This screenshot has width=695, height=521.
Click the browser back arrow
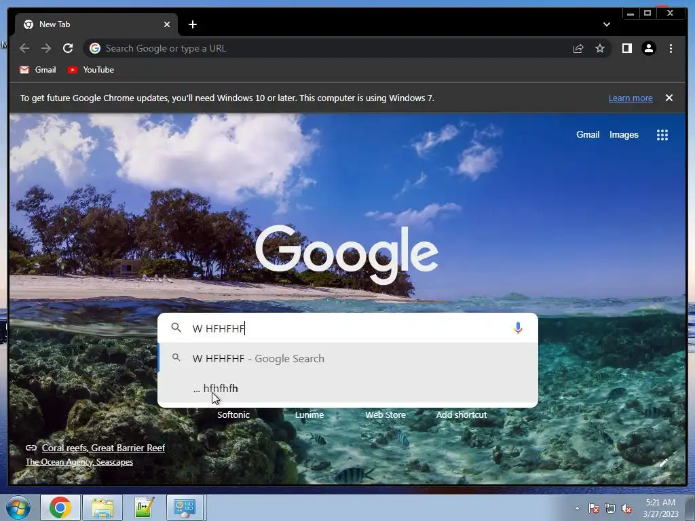[x=24, y=48]
